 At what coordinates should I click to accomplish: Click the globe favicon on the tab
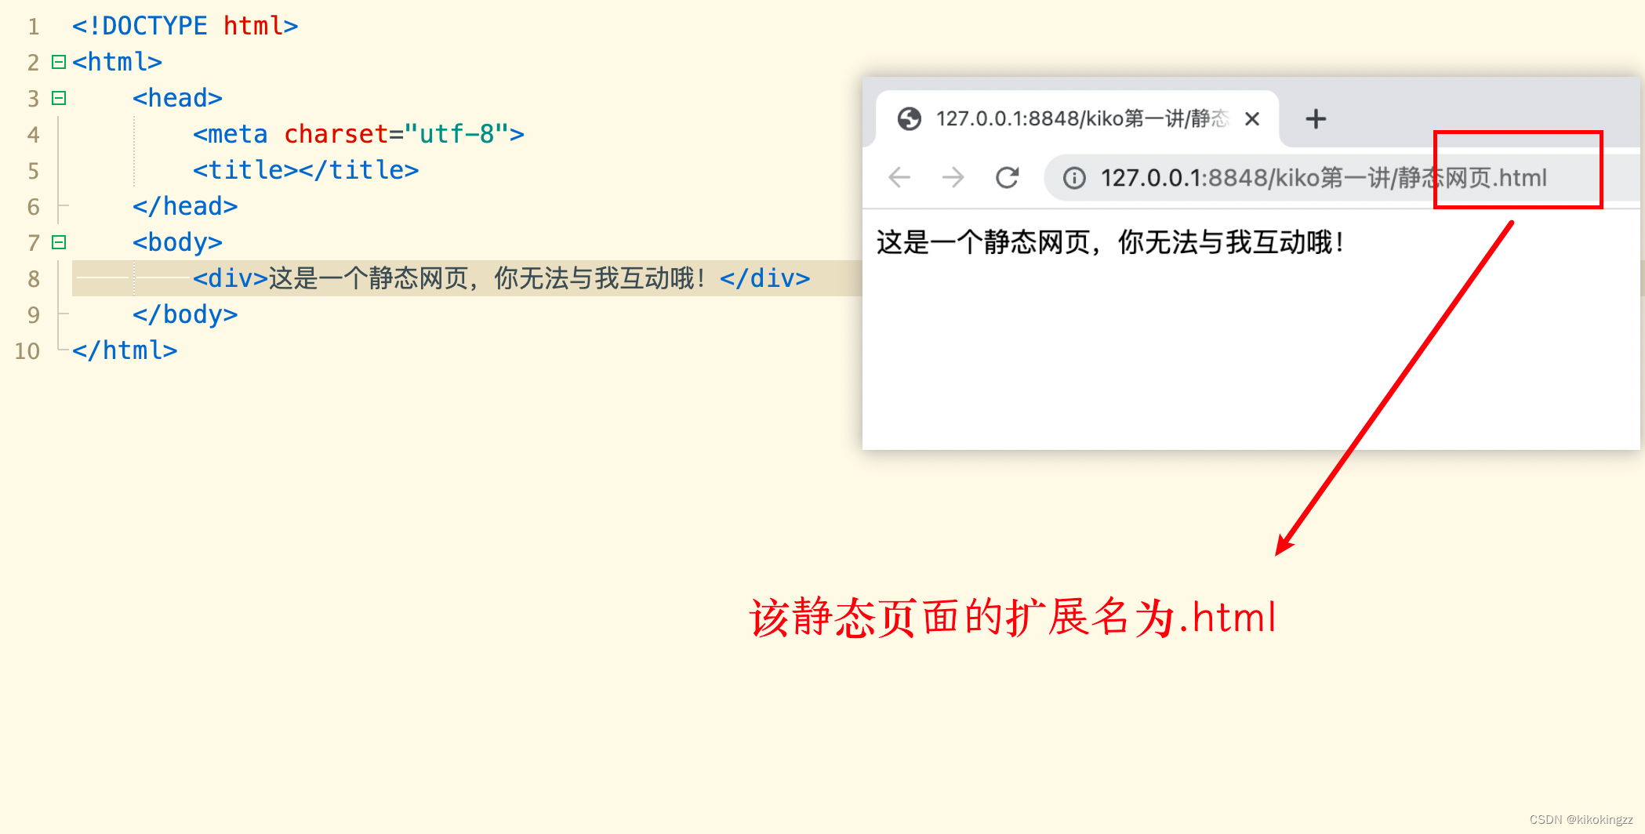[x=910, y=119]
